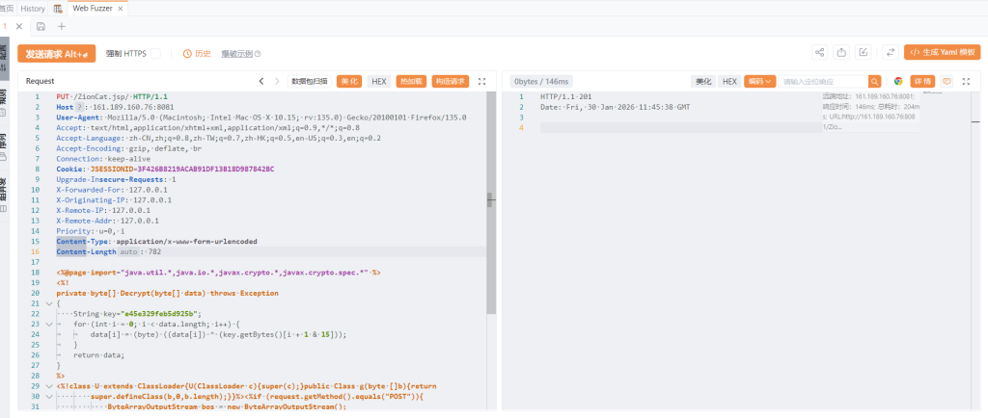Toggle the 强制 HTTPS checkbox
Image resolution: width=988 pixels, height=418 pixels.
[155, 54]
